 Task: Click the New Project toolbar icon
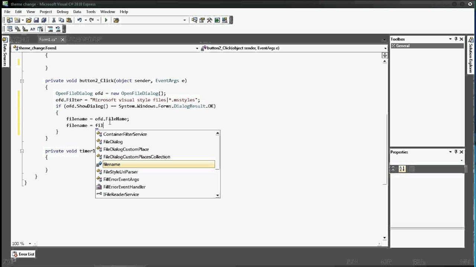pos(10,20)
